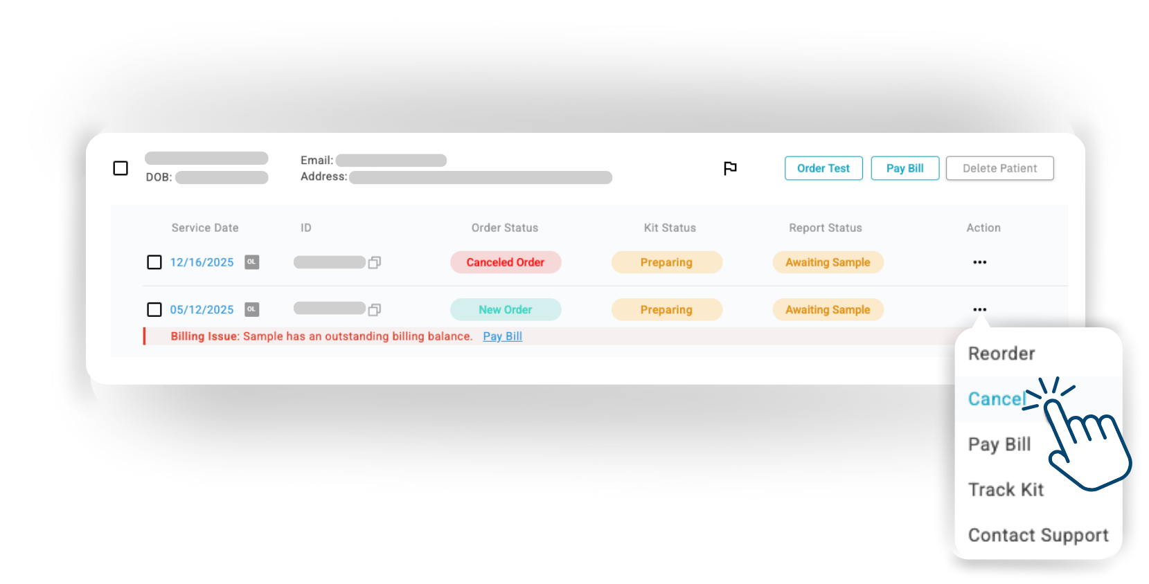Image resolution: width=1149 pixels, height=584 pixels.
Task: Check the 05/12/2025 order row checkbox
Action: 154,309
